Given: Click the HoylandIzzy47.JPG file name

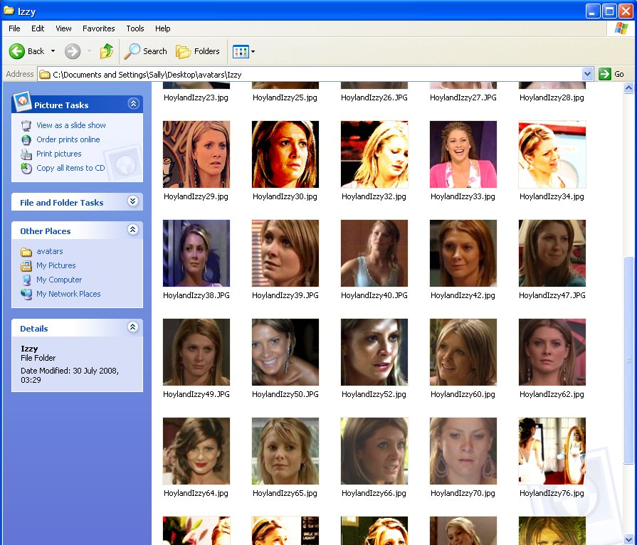Looking at the screenshot, I should 552,296.
